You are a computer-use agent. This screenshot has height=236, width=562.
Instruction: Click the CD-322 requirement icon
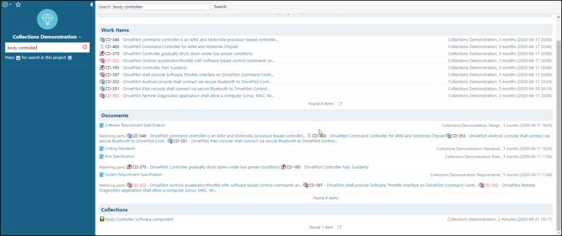[x=102, y=60]
